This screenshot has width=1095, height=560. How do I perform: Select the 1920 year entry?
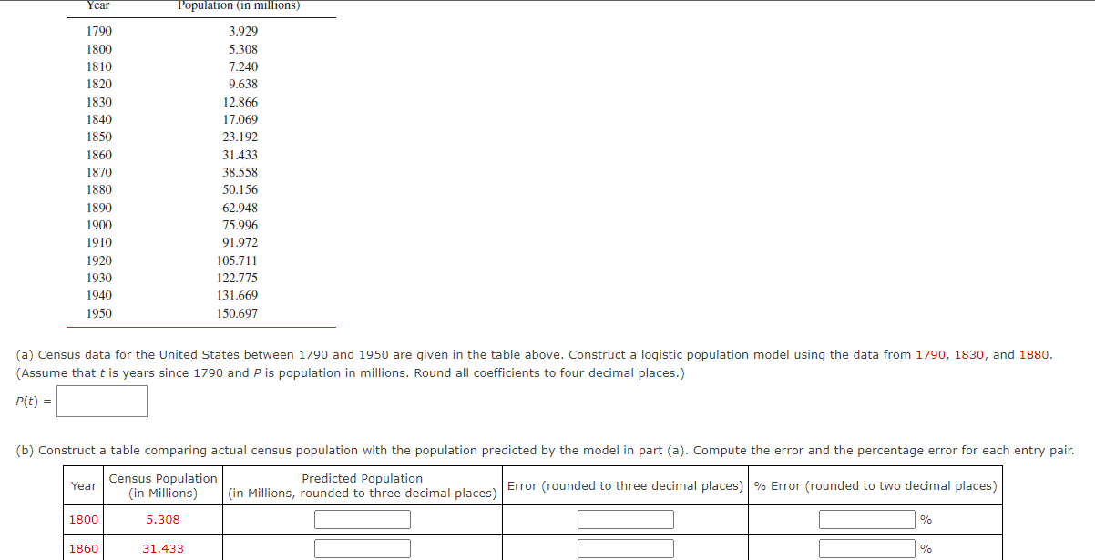pyautogui.click(x=99, y=260)
